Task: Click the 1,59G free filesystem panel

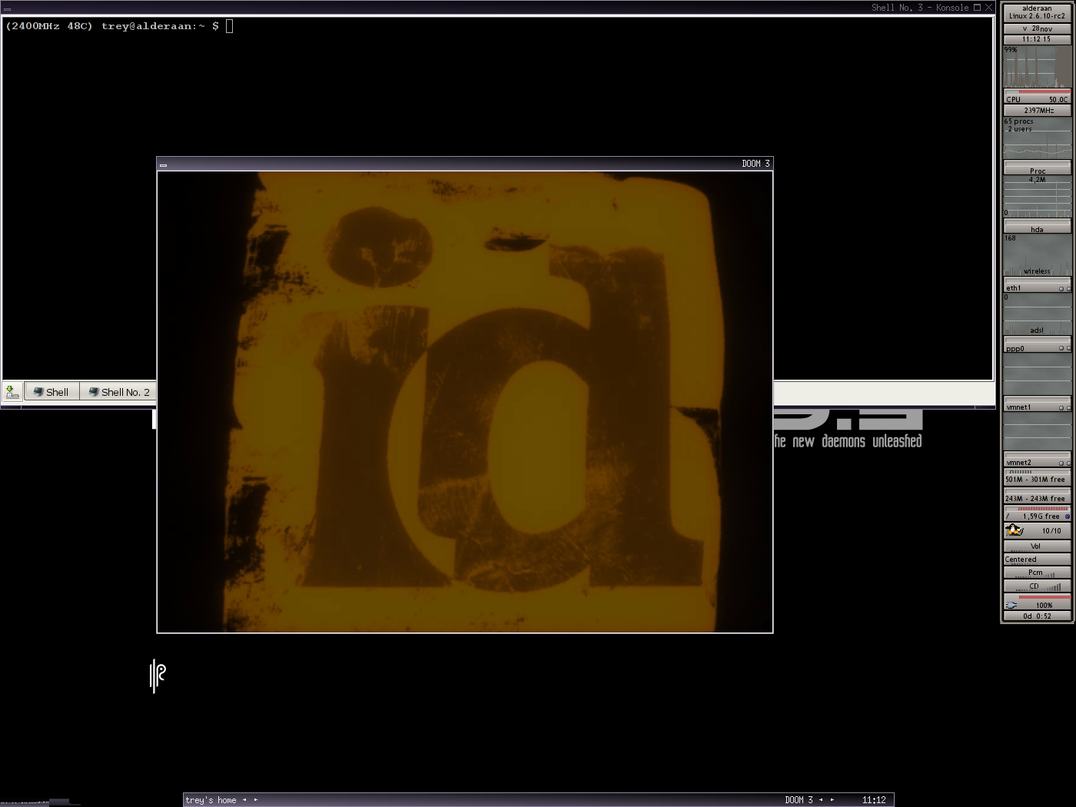Action: [1037, 513]
